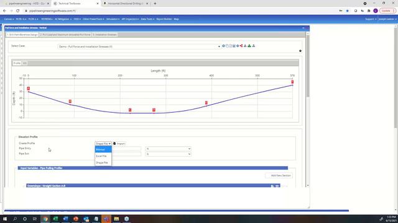The height and width of the screenshot is (223, 398).
Task: Click the calculator-like icon in case toolbar
Action: (x=234, y=46)
